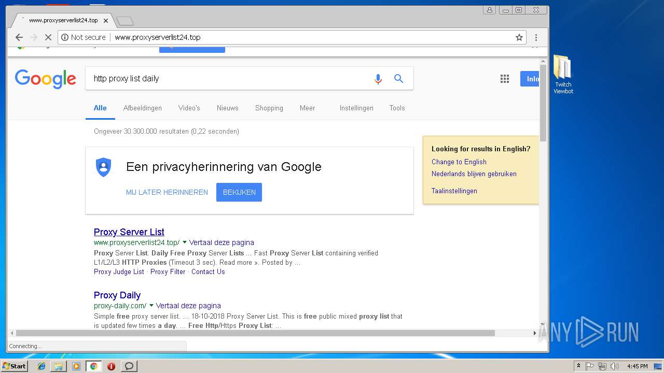Screen dimensions: 664x373
Task: Switch to Shopping tab
Action: [269, 108]
